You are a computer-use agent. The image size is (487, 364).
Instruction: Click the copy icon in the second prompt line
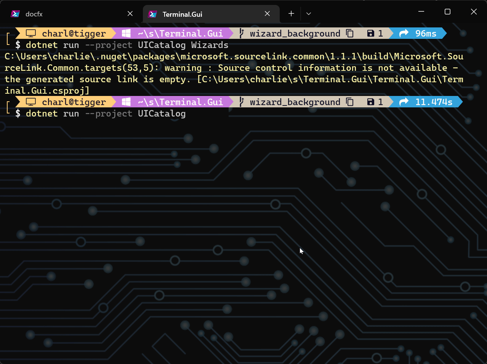pos(349,102)
